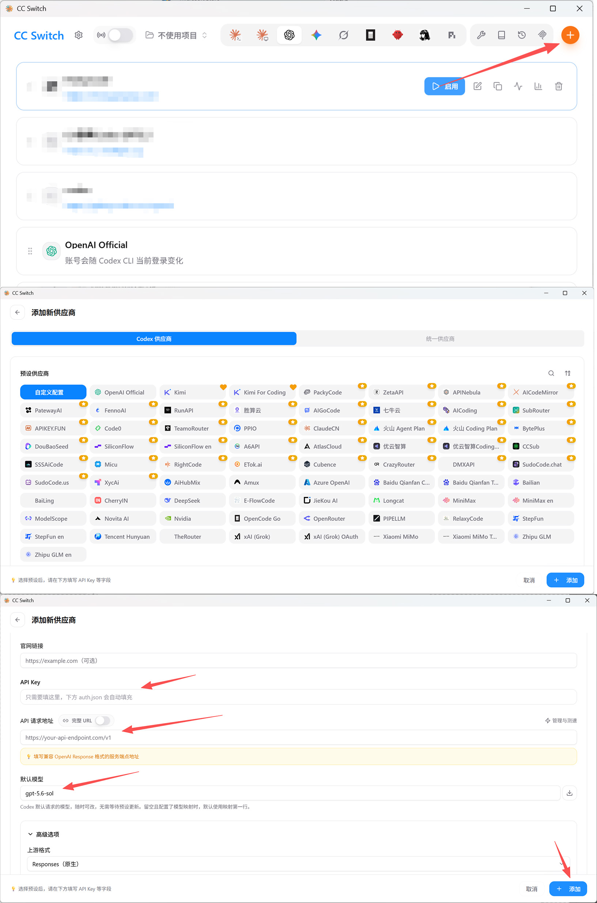Screen dimensions: 597x903
Task: Toggle the 完整 URL switch
Action: pos(102,720)
